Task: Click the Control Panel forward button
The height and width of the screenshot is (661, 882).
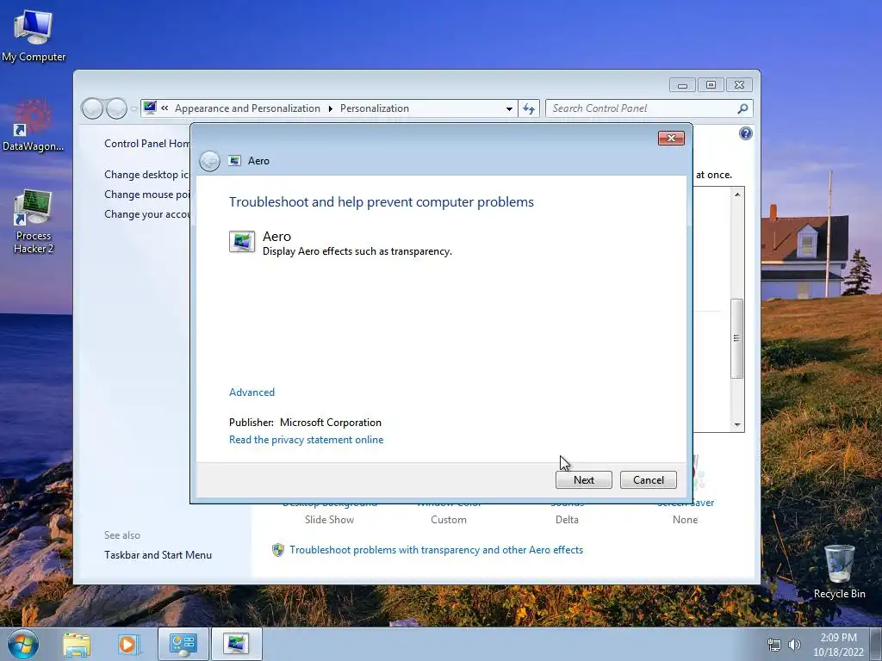Action: point(116,108)
